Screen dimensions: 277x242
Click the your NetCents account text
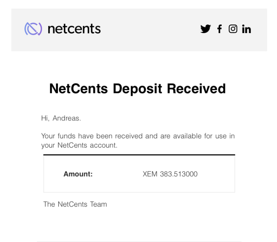coord(79,145)
